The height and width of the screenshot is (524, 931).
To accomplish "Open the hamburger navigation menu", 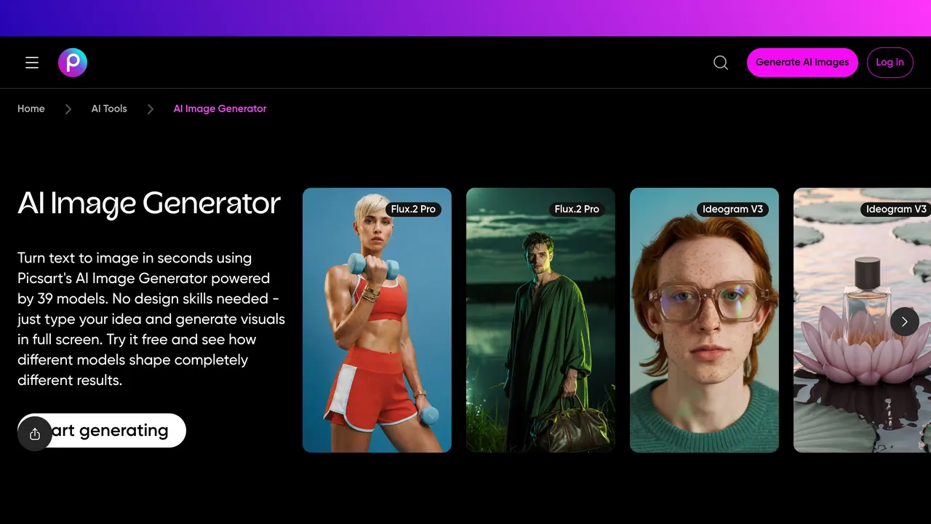I will pyautogui.click(x=32, y=63).
